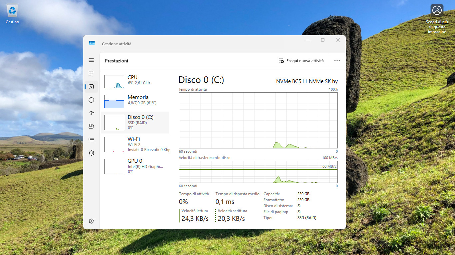Select the CPU performance entry

135,81
